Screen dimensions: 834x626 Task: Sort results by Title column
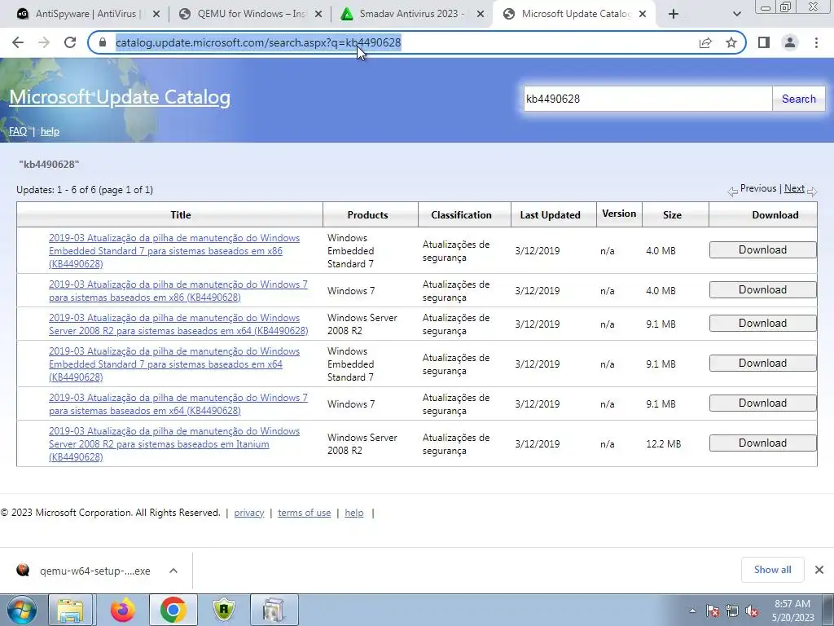coord(180,215)
